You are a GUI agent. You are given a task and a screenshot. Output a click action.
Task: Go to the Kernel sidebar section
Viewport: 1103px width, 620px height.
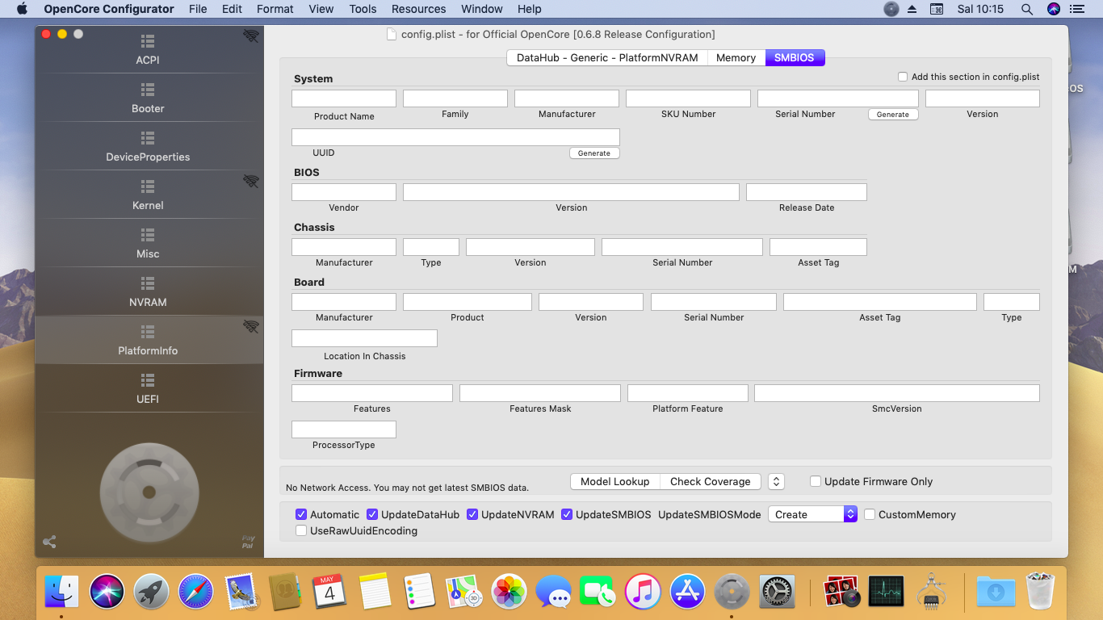149,195
